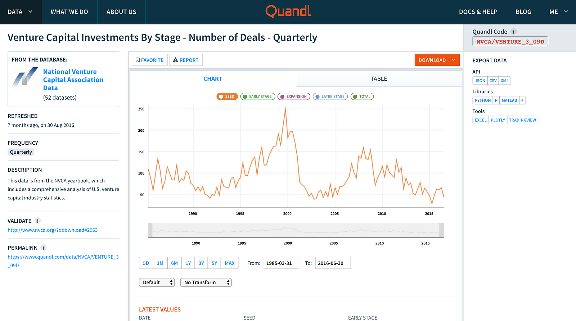Grab the right range navigator handle

pos(441,230)
